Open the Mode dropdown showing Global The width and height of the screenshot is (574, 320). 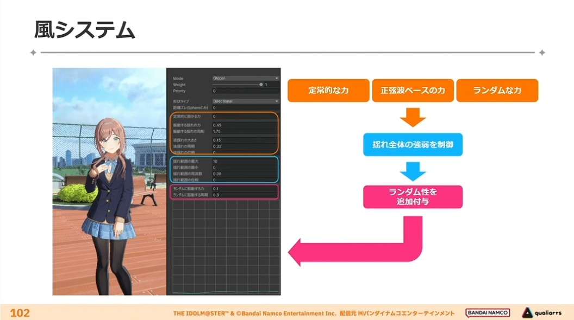click(246, 78)
